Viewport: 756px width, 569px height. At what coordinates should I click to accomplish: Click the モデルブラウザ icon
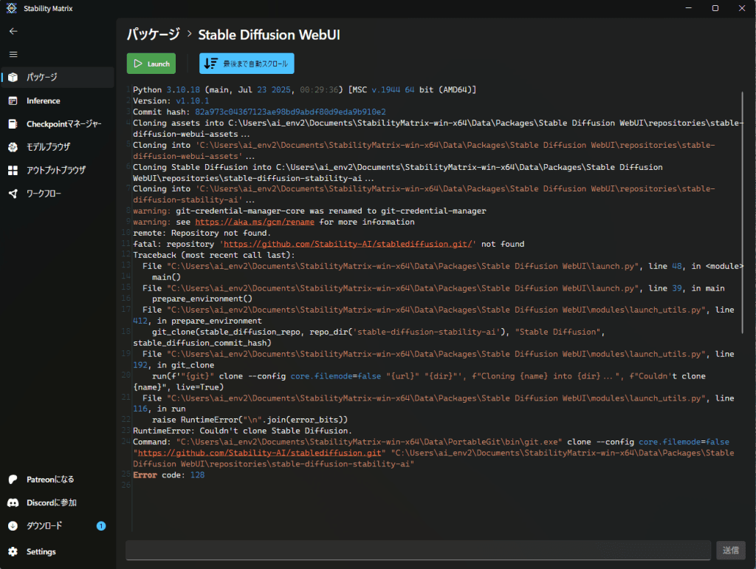pos(13,147)
